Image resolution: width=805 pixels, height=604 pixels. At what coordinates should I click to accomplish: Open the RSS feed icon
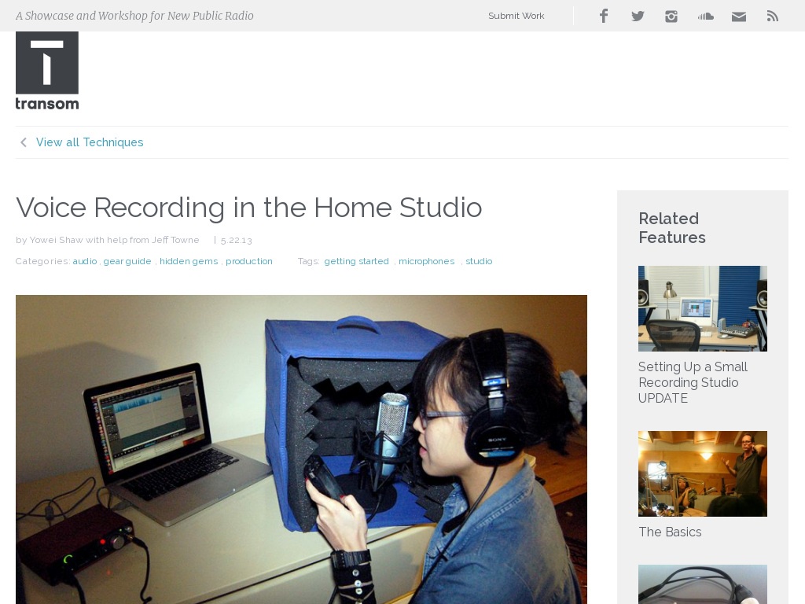773,17
